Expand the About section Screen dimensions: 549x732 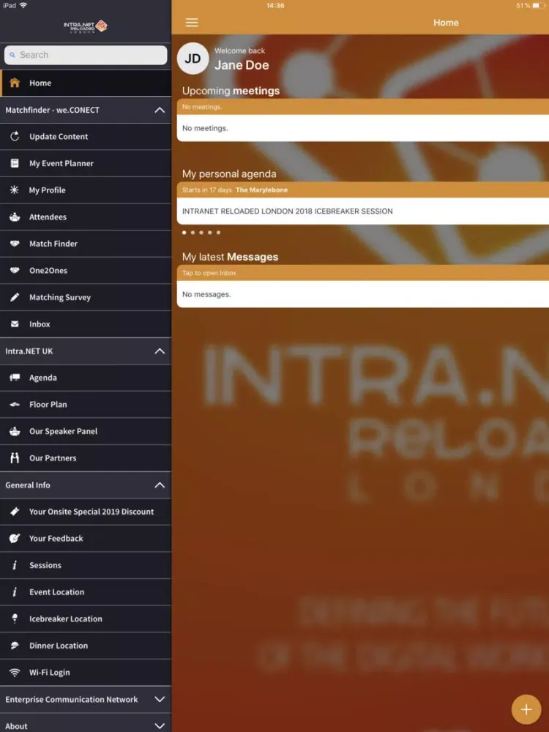point(159,726)
